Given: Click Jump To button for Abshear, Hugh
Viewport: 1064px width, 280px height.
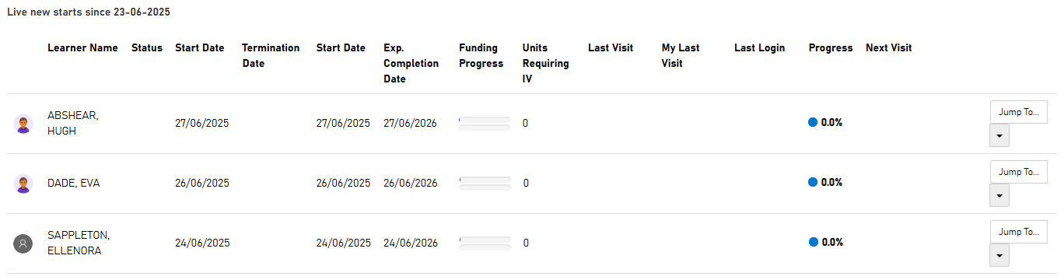Looking at the screenshot, I should [1019, 112].
